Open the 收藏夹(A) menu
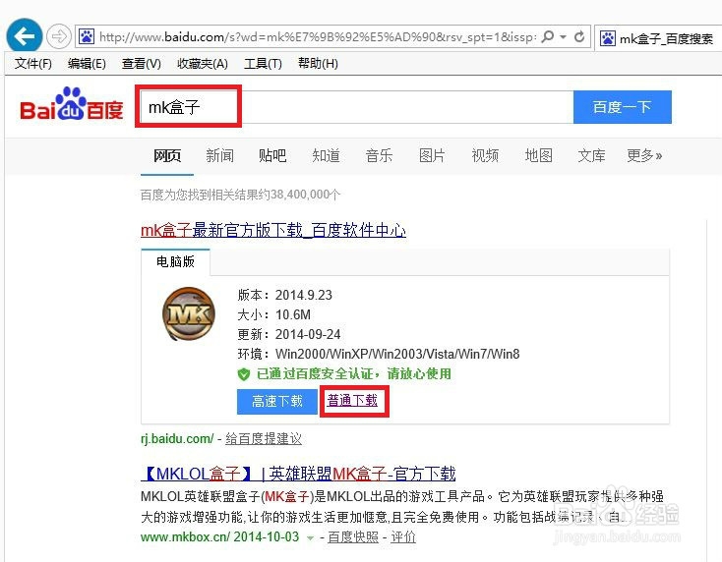This screenshot has height=562, width=722. coord(203,64)
